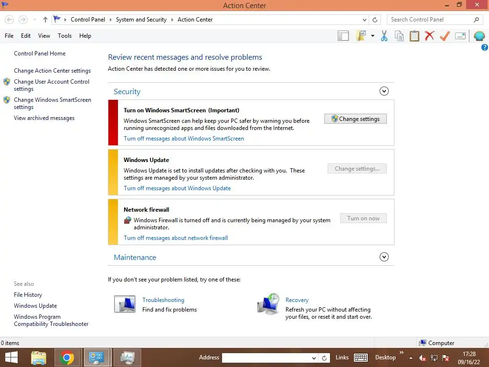This screenshot has height=367, width=489.
Task: Turn off messages about Windows Update
Action: (x=177, y=188)
